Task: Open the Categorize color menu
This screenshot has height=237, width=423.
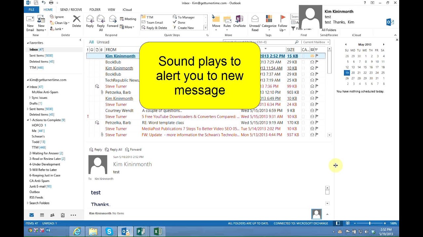Action: pos(269,23)
